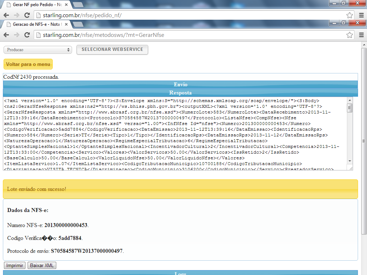Open Chrome menu in the rear pedido_nf window
This screenshot has height=275, width=367.
click(x=361, y=15)
